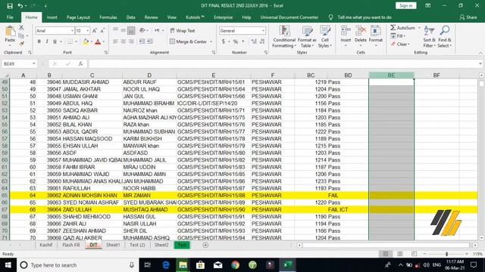
Task: Center text horizontally
Action: coord(123,42)
